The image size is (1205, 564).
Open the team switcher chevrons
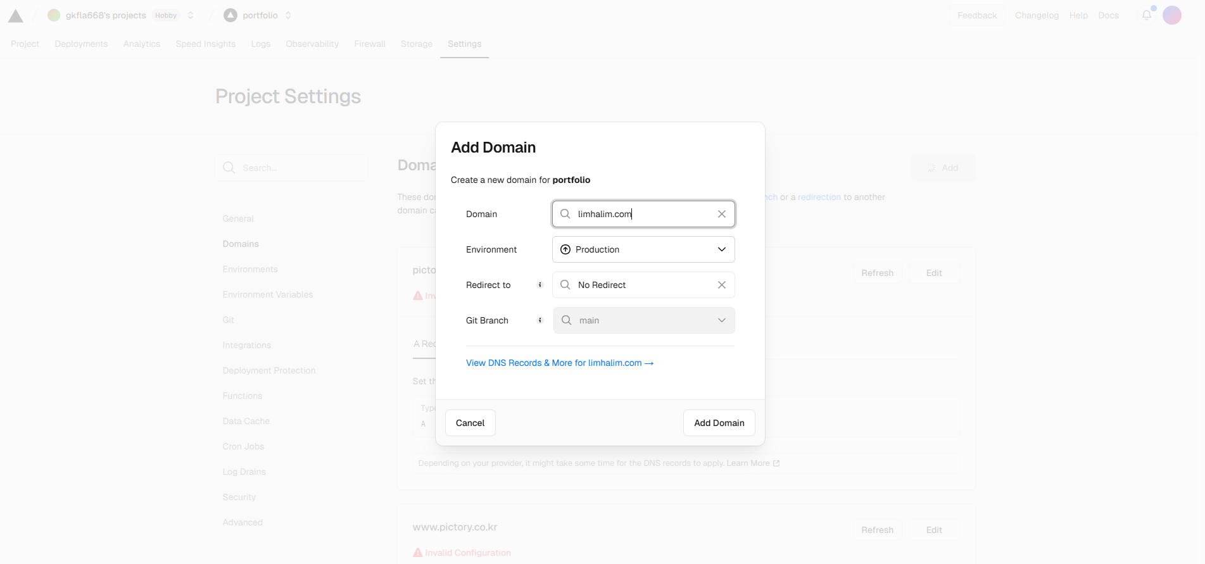(x=191, y=15)
